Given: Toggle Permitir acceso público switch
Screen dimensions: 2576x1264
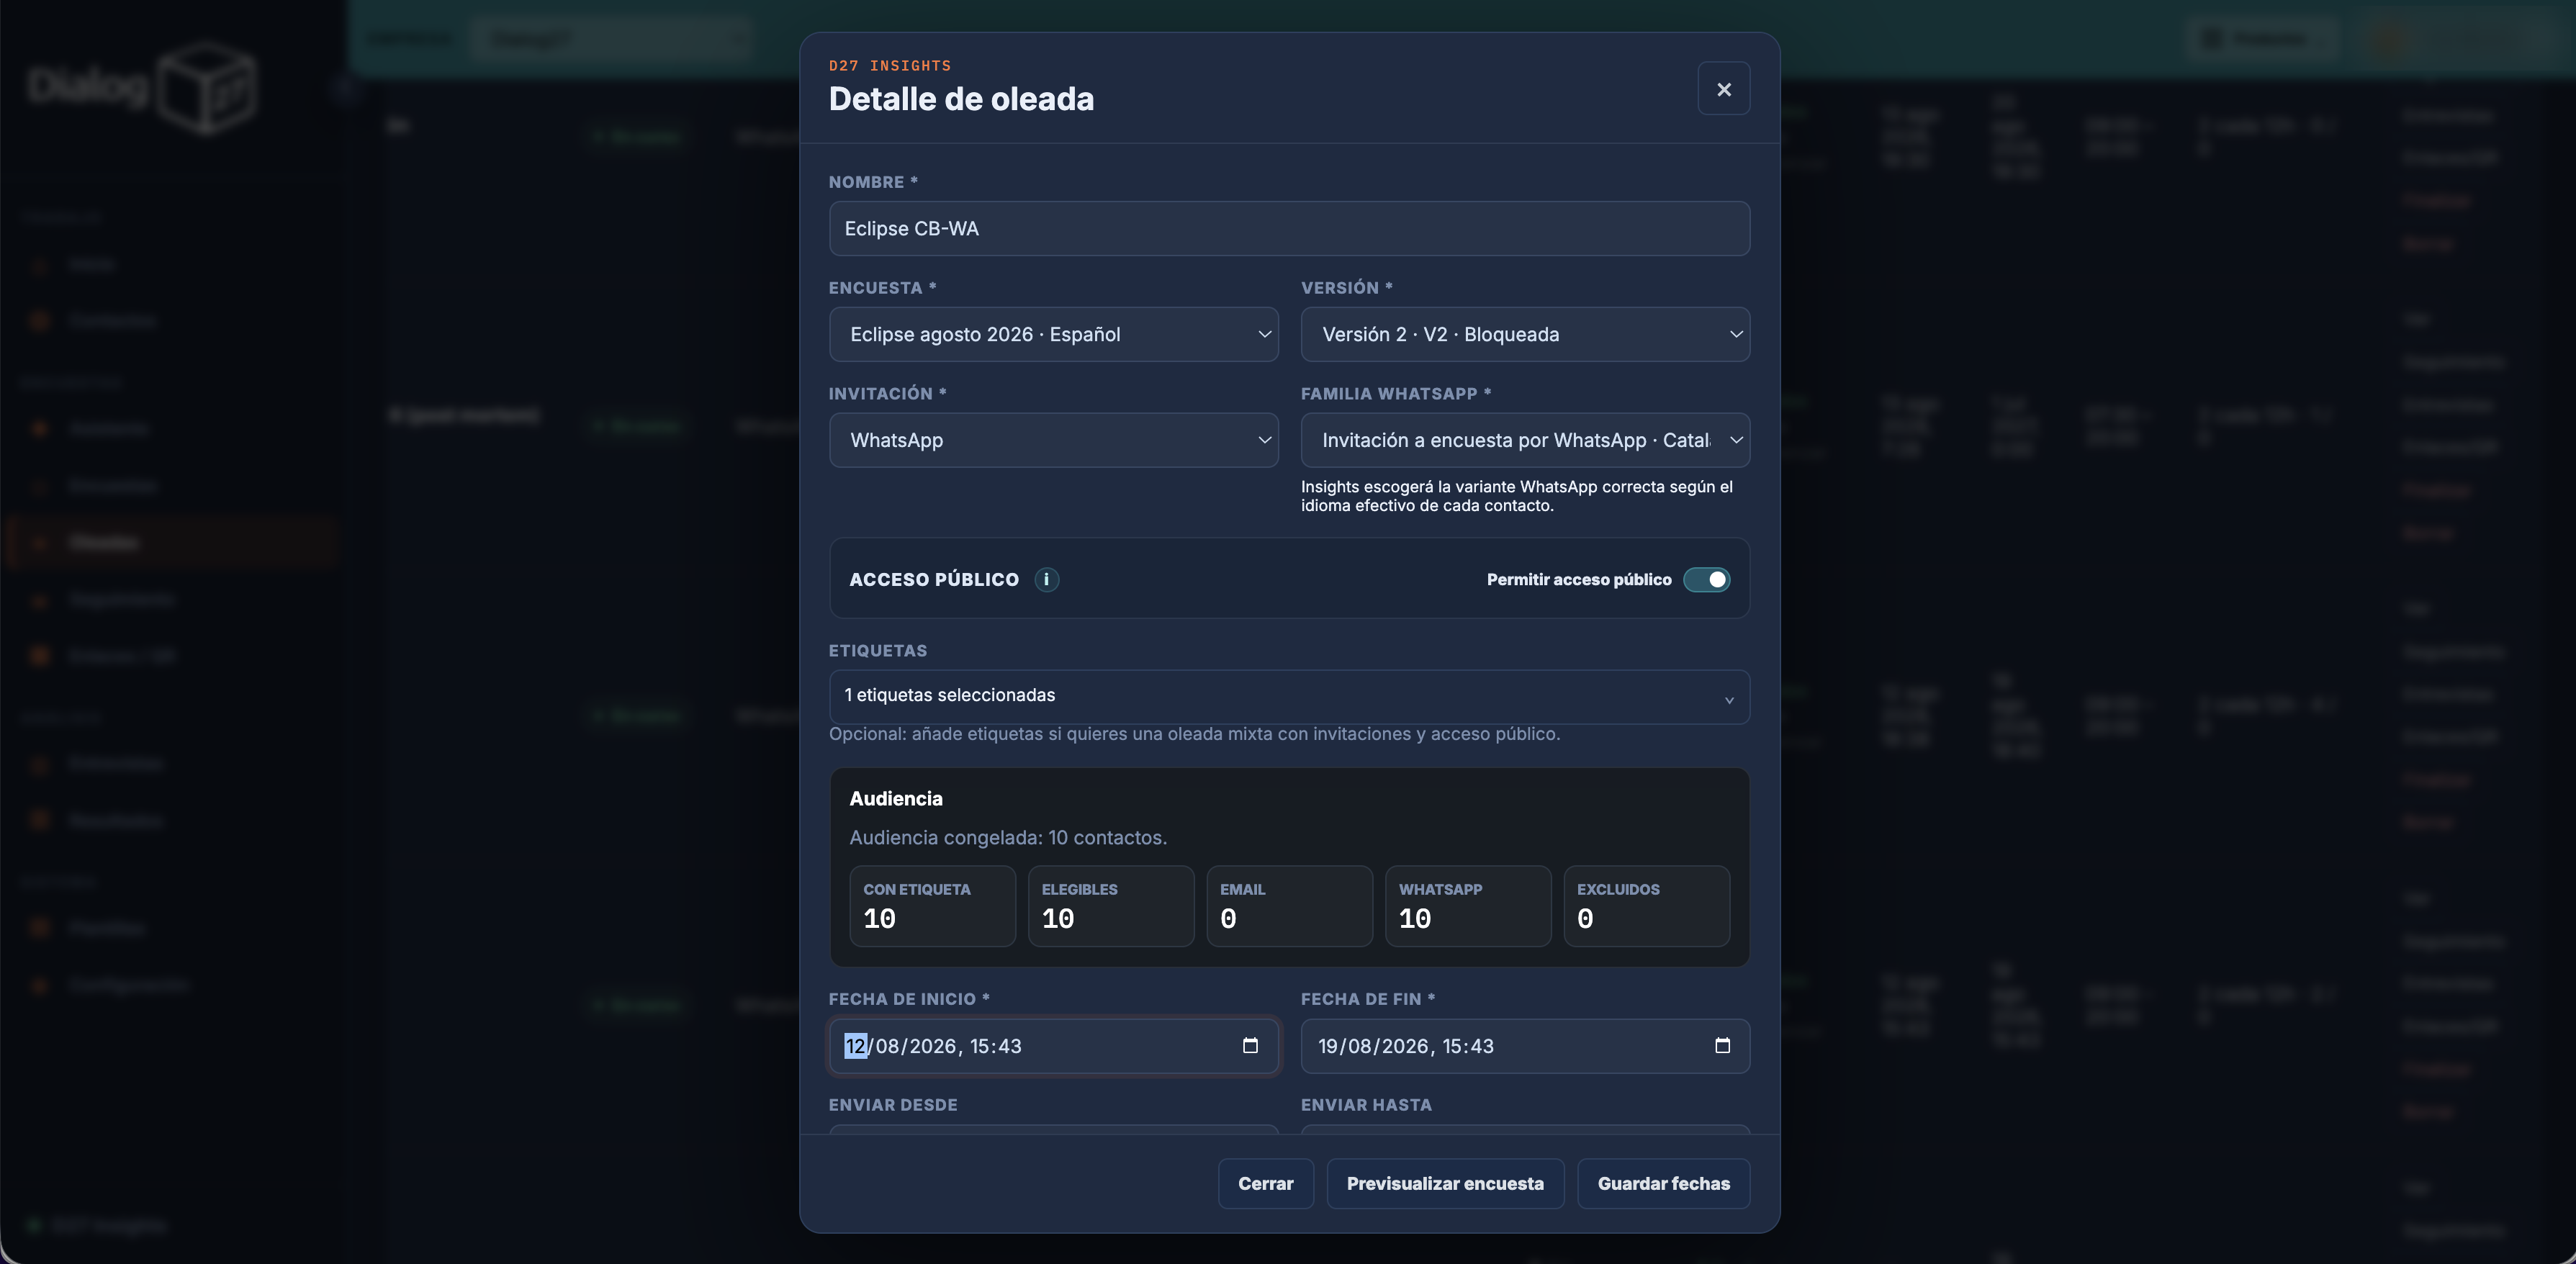Looking at the screenshot, I should (1706, 579).
